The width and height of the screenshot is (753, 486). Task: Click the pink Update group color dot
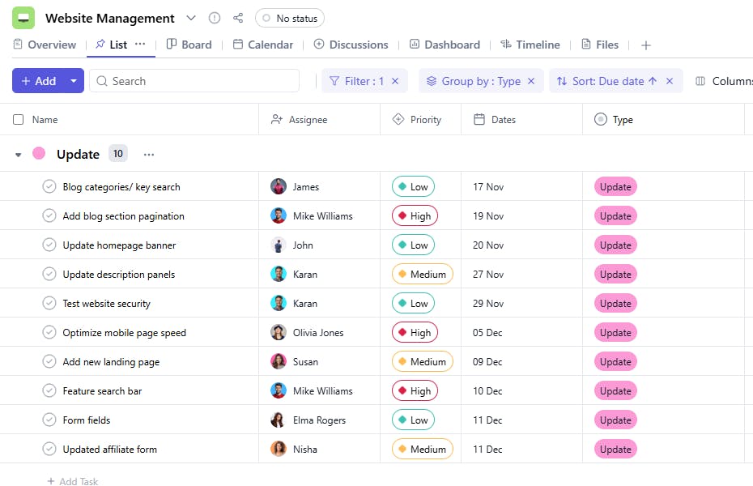click(x=39, y=154)
